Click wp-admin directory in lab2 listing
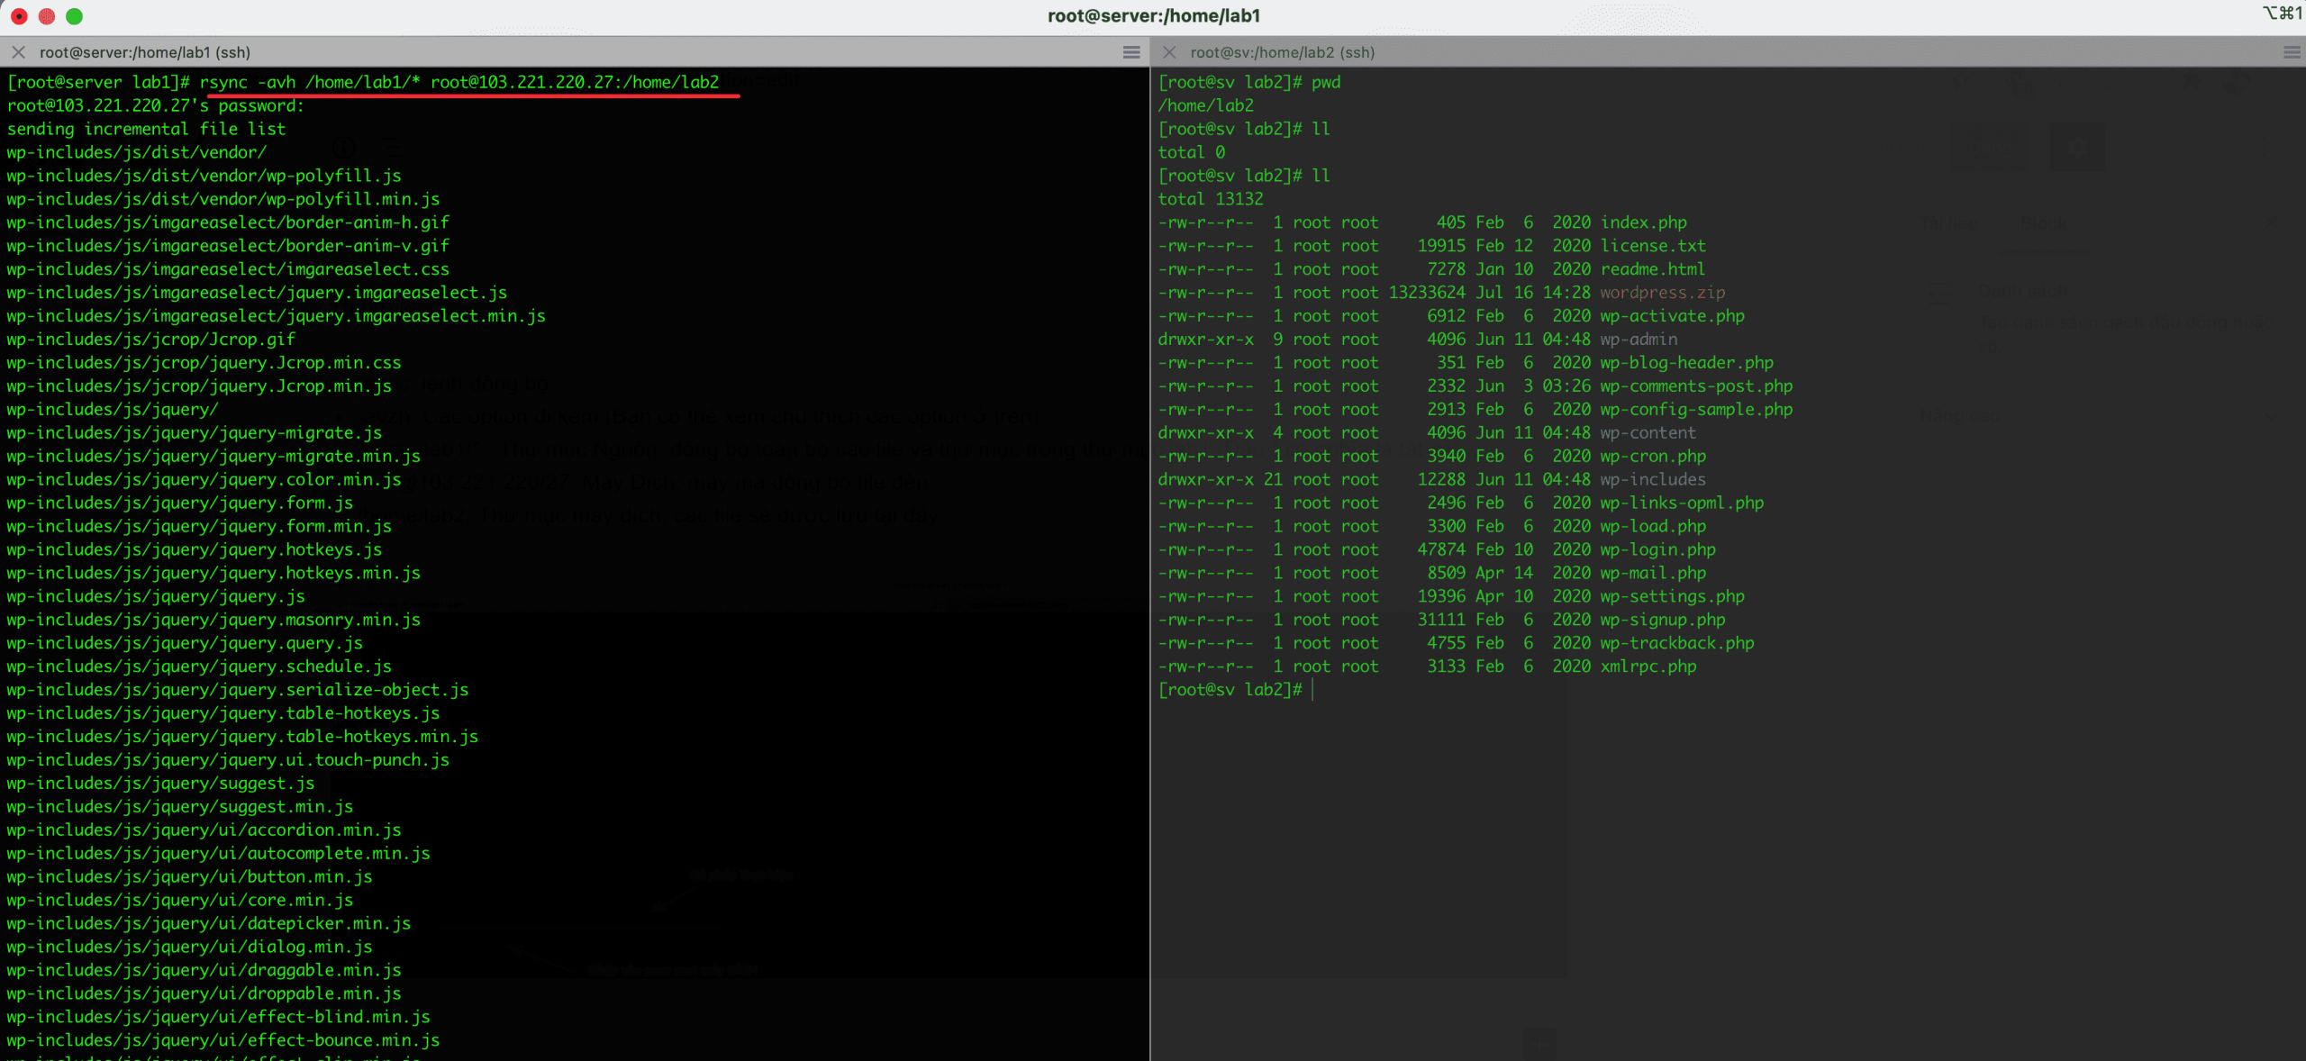 tap(1639, 340)
